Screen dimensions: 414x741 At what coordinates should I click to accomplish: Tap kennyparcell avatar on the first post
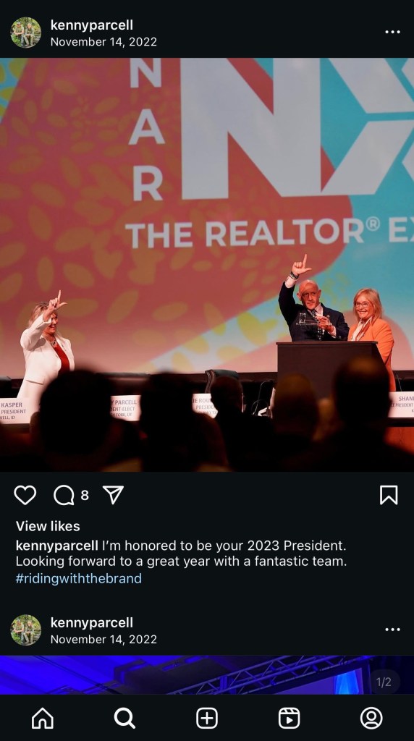coord(25,33)
